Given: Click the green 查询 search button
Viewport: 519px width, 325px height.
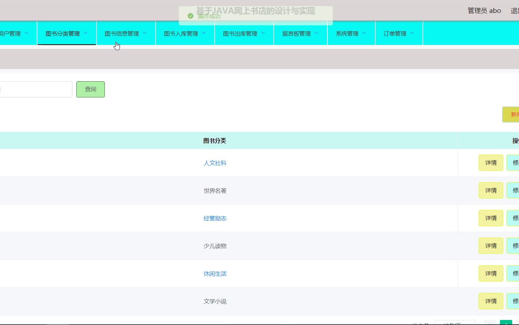Looking at the screenshot, I should pyautogui.click(x=90, y=89).
